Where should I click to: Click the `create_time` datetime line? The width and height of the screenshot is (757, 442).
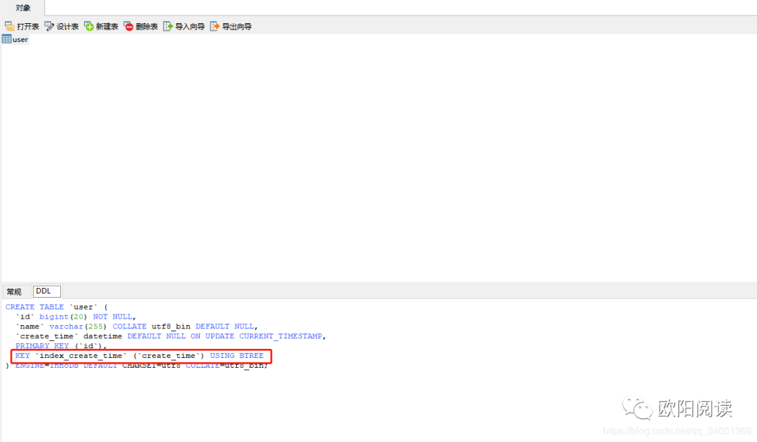coord(171,336)
